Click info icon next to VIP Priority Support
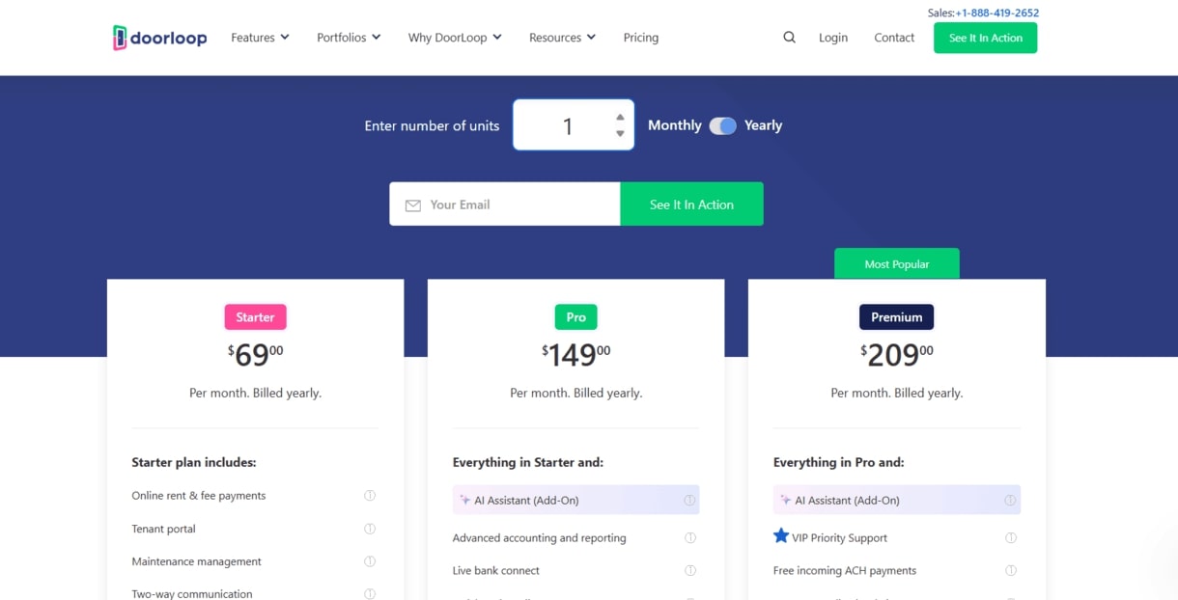1178x600 pixels. coord(1010,538)
